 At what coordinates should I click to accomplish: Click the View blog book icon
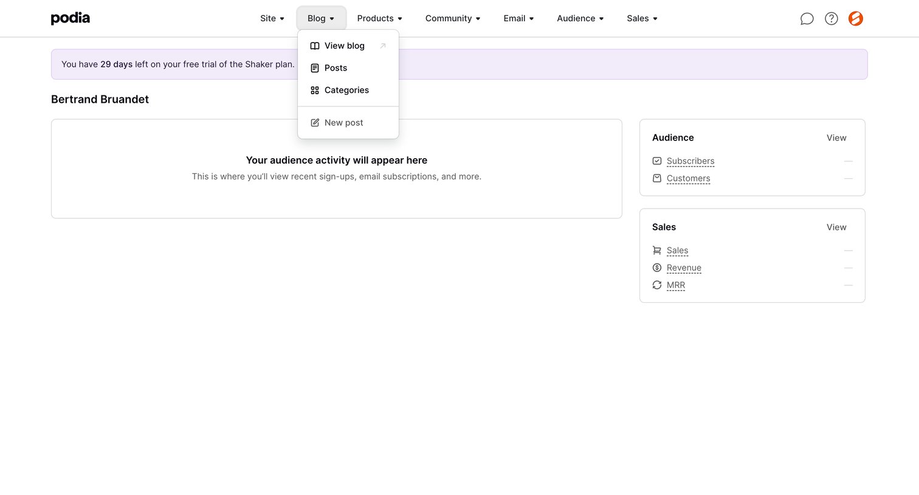tap(315, 46)
